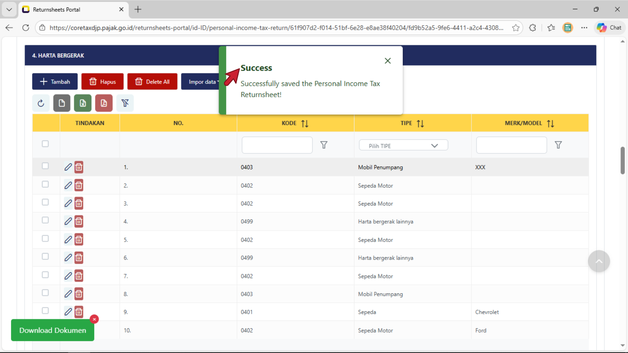The image size is (628, 353).
Task: Export table to Excel icon
Action: (83, 103)
